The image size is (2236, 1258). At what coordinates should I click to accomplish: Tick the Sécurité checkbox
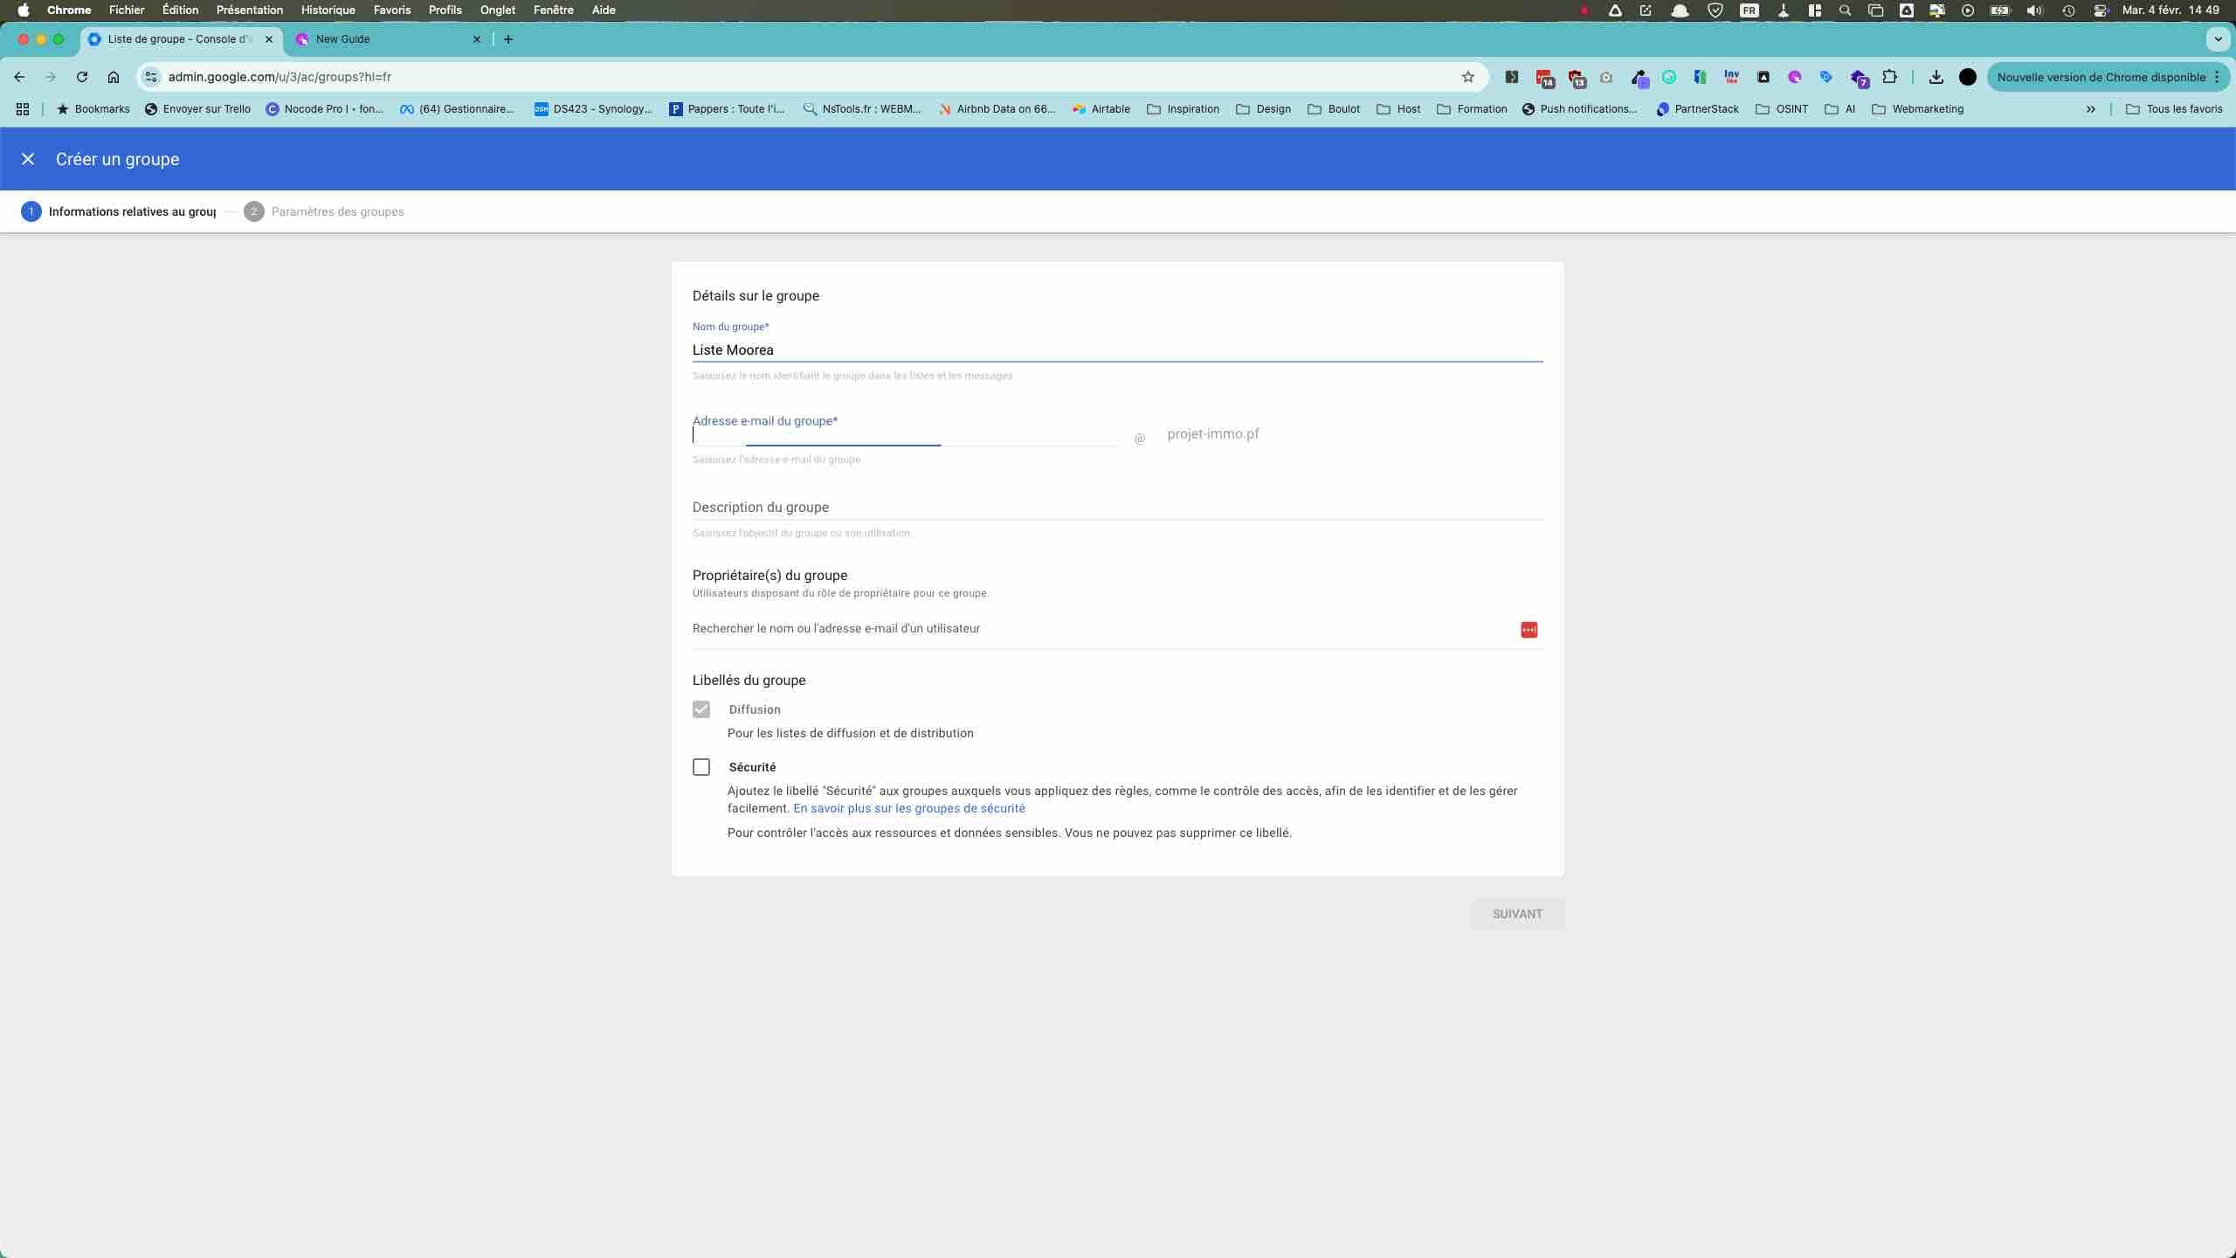(701, 767)
